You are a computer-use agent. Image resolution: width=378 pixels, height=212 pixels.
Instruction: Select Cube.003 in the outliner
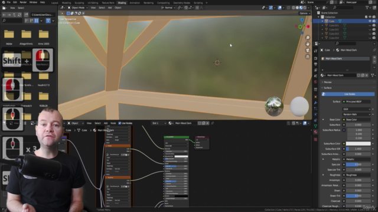point(334,34)
